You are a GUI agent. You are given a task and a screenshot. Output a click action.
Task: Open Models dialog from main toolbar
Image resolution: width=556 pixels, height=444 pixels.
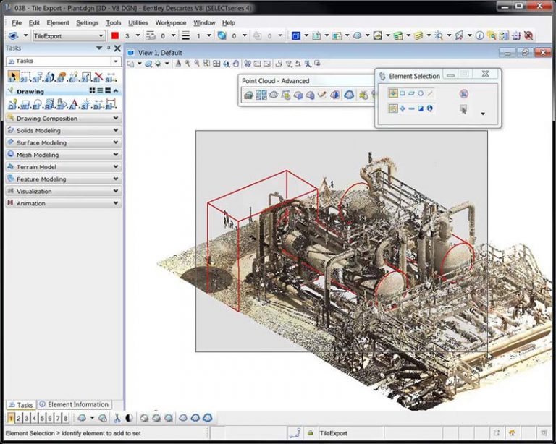click(x=316, y=35)
